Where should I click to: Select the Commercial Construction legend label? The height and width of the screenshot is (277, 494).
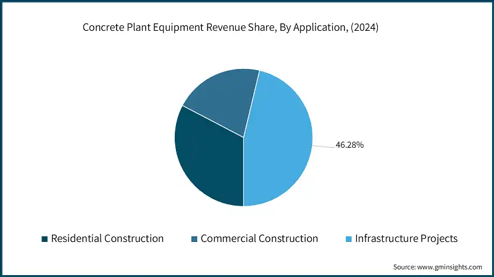coord(259,239)
